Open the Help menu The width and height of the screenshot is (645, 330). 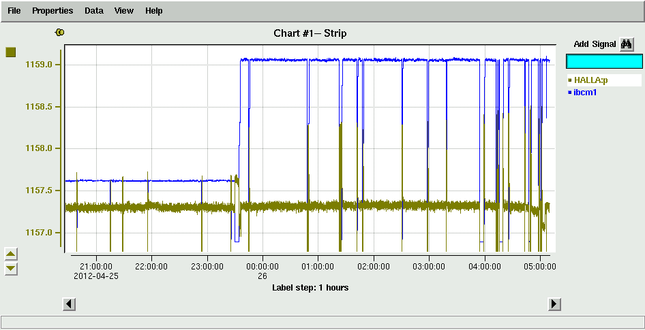[x=154, y=11]
